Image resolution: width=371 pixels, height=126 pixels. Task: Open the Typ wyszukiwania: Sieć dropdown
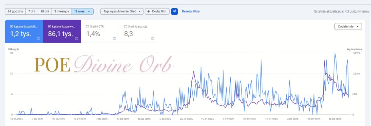coord(122,11)
